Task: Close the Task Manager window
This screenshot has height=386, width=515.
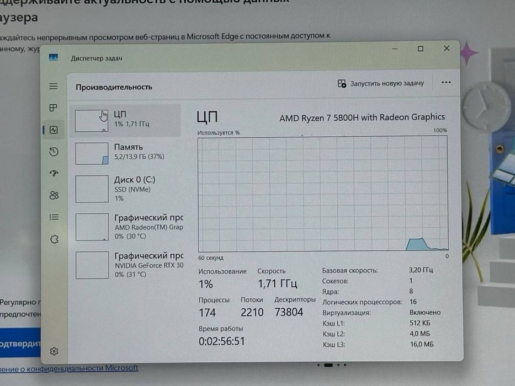Action: pos(447,49)
